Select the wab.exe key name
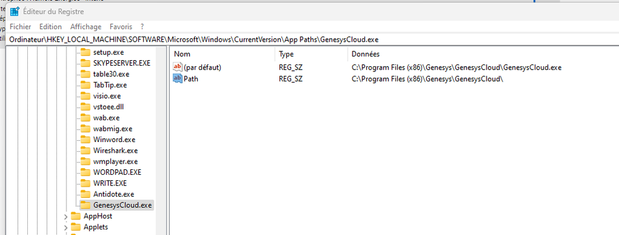Screen dimensions: 619x235 click(x=106, y=117)
